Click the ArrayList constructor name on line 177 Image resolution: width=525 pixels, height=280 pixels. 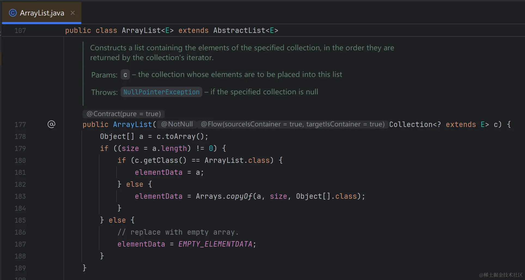pos(133,125)
